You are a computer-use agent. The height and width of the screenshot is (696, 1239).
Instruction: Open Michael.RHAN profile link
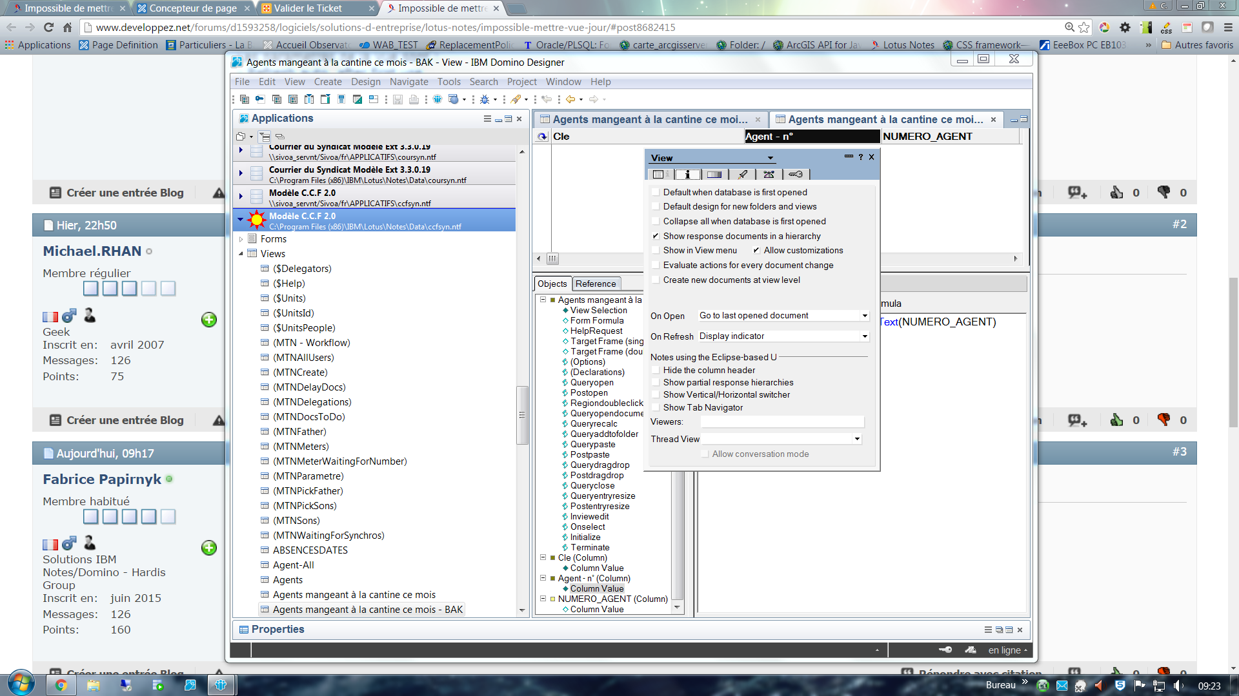92,251
